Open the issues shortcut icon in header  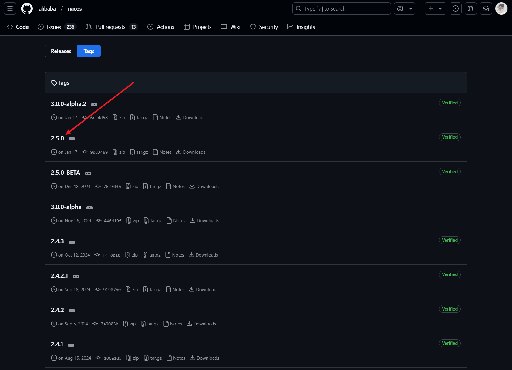(455, 9)
